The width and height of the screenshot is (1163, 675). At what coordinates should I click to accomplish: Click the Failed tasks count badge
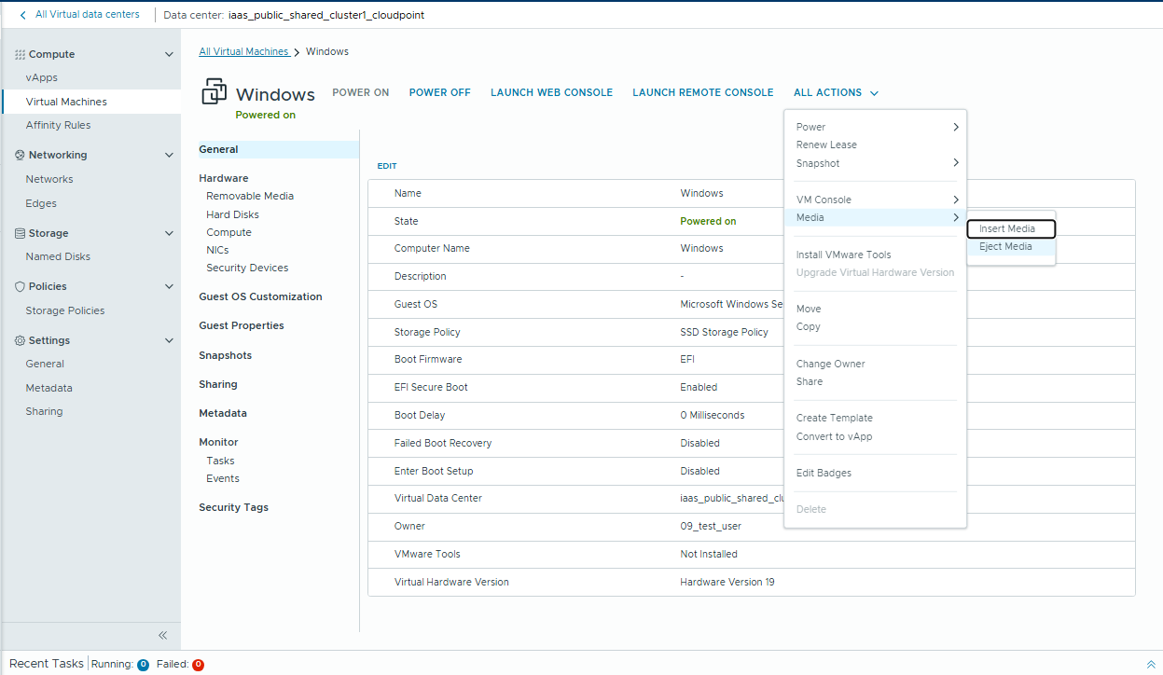(x=198, y=665)
